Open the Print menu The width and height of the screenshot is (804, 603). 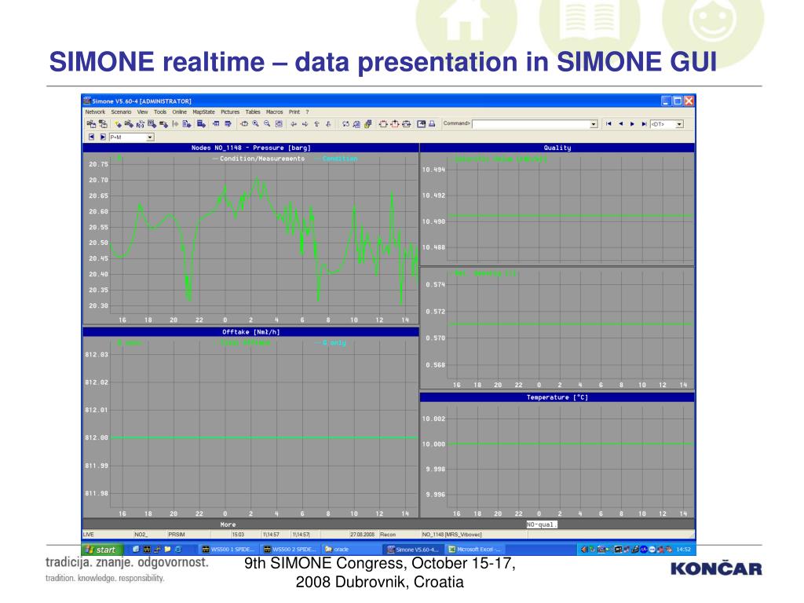(294, 111)
